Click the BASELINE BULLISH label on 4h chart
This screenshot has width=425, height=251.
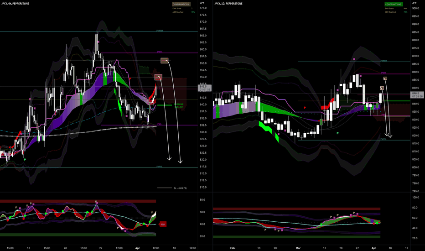179,105
